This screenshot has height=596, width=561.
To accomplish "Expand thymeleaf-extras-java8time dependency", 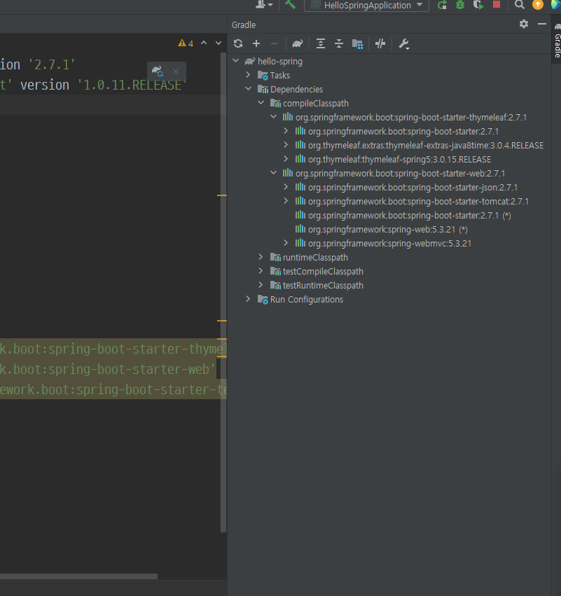I will [x=286, y=145].
